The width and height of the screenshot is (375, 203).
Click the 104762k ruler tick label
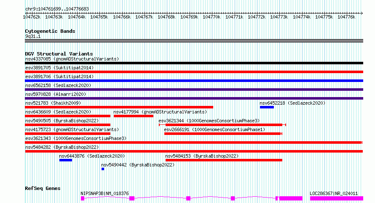tap(32, 17)
